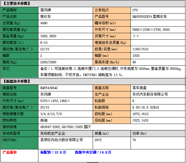
Task: Select engine model YN27CRD1 cell
Action: [x=19, y=143]
